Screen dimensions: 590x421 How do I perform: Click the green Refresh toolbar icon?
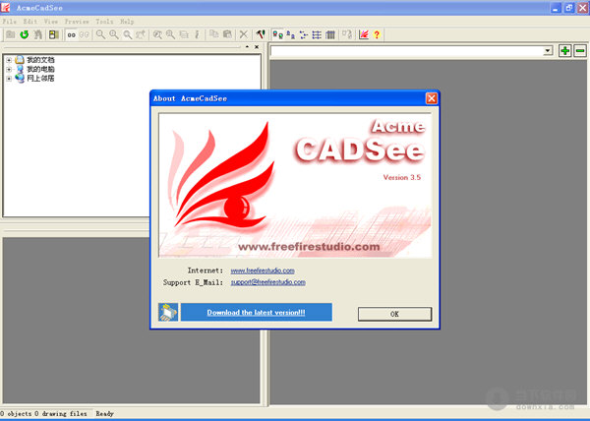point(25,34)
